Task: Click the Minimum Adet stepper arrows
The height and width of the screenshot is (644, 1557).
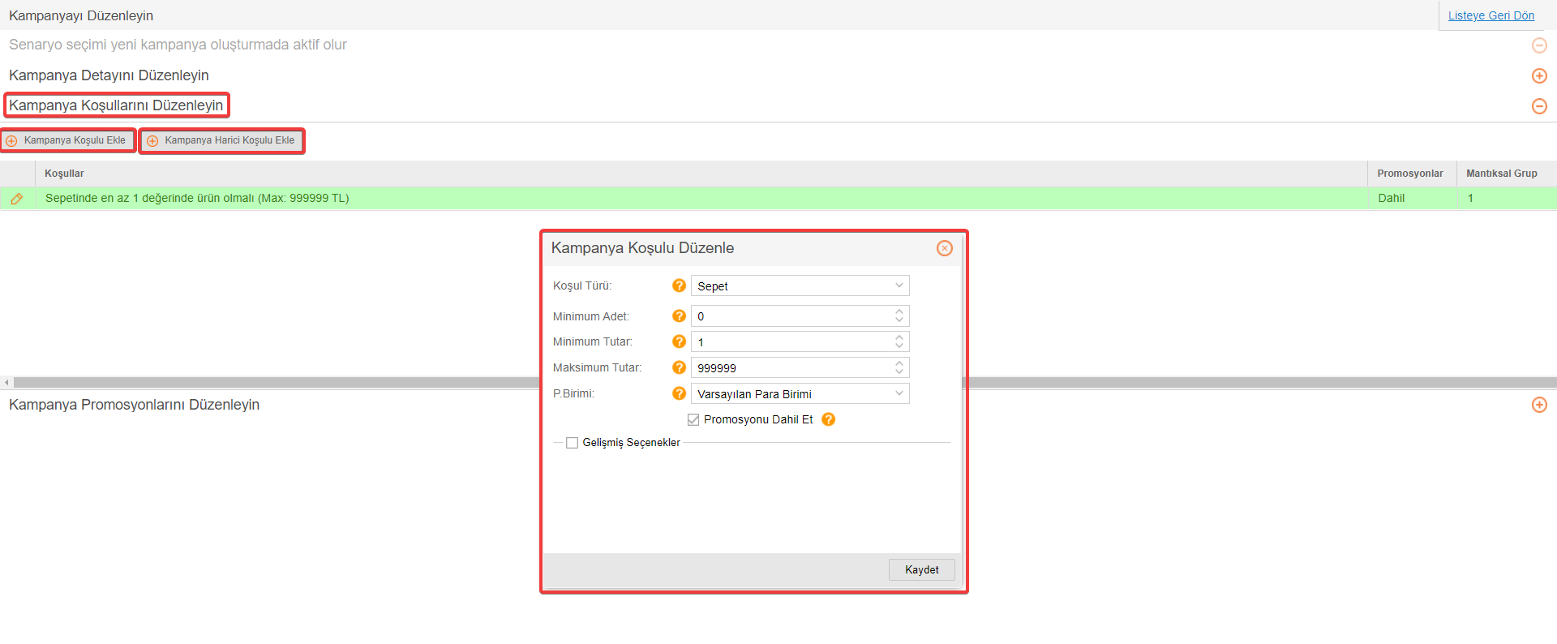Action: (899, 316)
